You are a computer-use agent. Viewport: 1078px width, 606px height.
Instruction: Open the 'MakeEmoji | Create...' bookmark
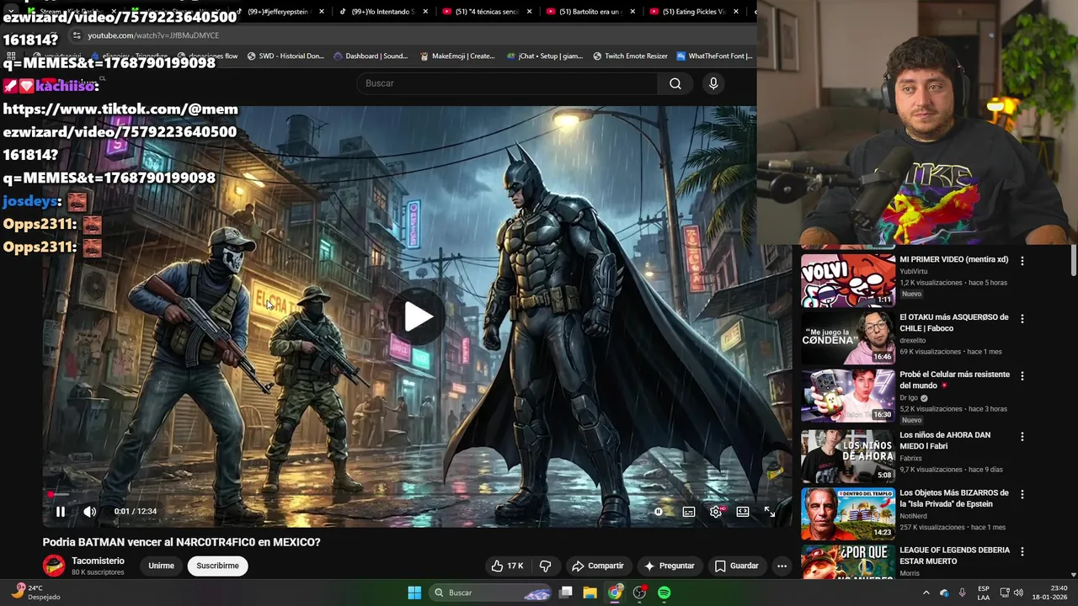tap(457, 56)
